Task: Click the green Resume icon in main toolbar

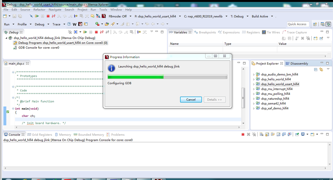Action: (x=37, y=16)
